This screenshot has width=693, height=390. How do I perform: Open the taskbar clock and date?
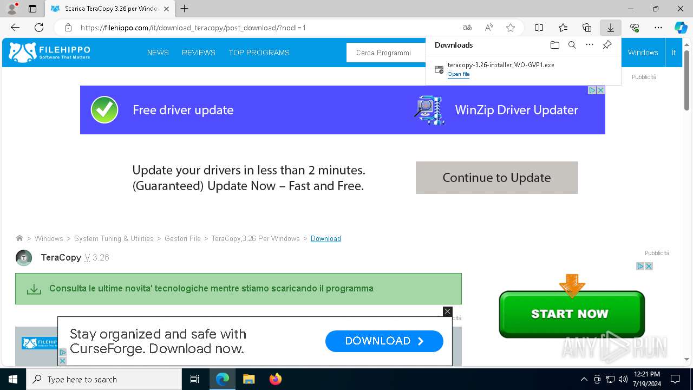(647, 379)
